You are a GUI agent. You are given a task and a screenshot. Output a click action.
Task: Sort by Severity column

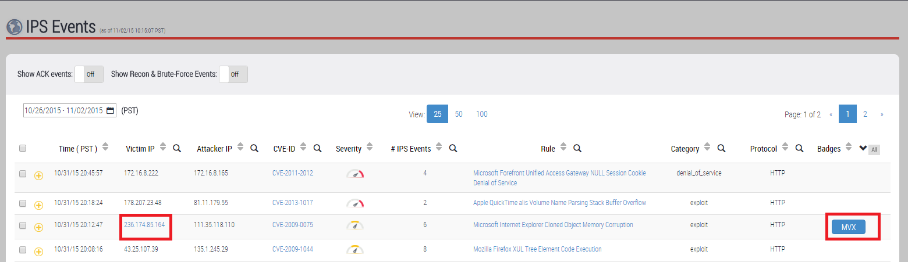click(x=370, y=148)
